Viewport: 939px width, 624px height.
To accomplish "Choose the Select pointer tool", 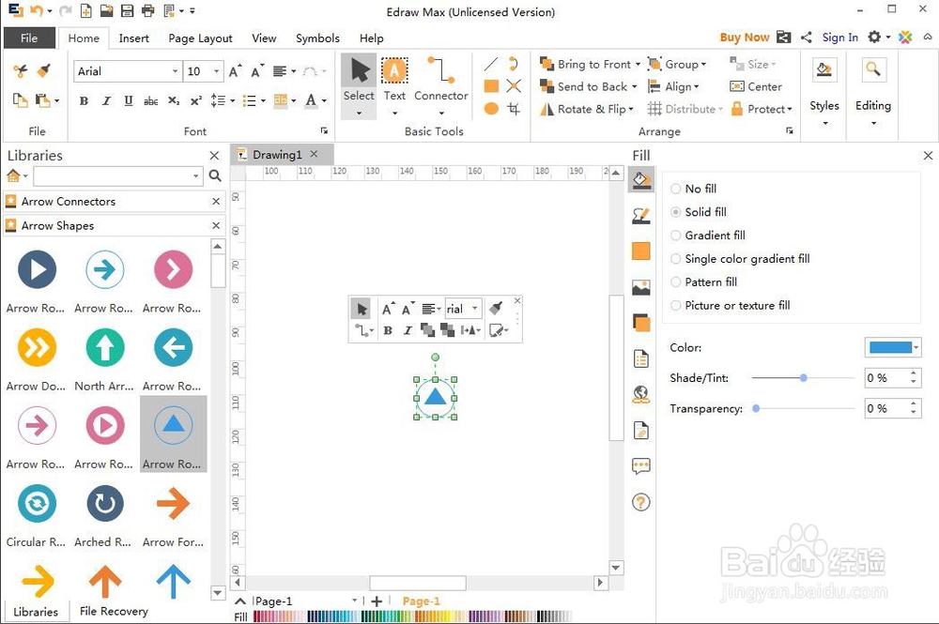I will point(359,84).
